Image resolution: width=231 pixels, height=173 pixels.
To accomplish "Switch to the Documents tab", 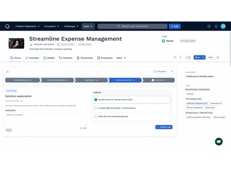I will [85, 58].
